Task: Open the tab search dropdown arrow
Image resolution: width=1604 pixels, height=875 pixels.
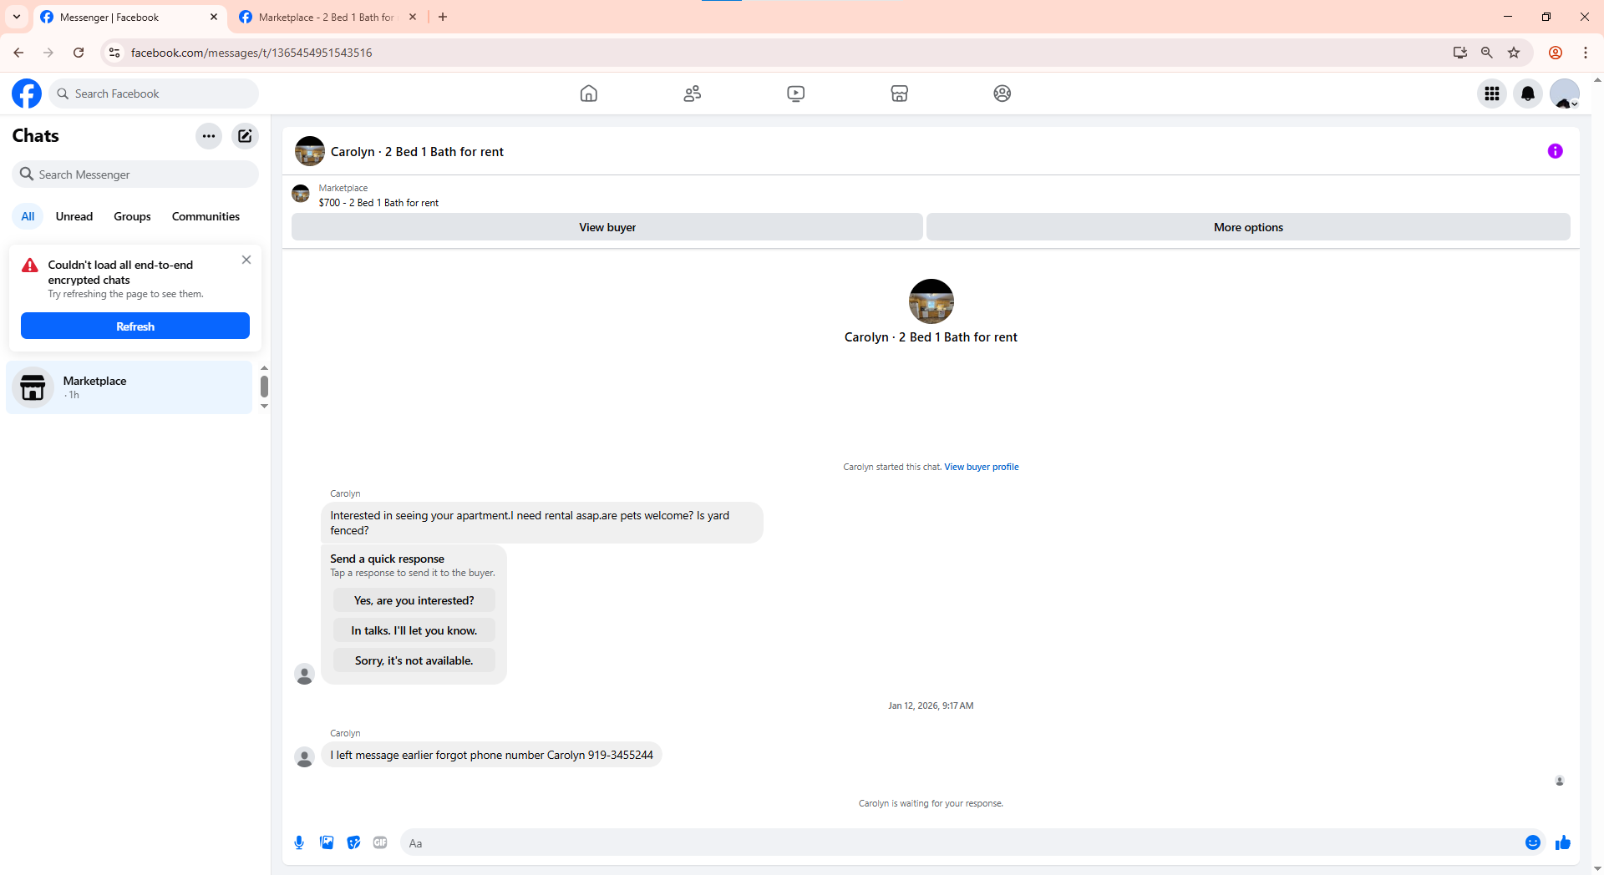Action: 17,17
